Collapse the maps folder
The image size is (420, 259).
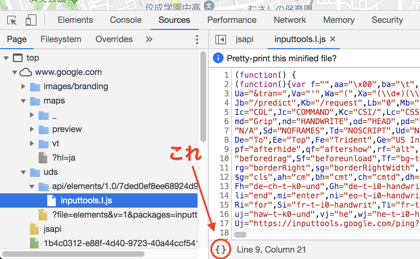pos(23,101)
